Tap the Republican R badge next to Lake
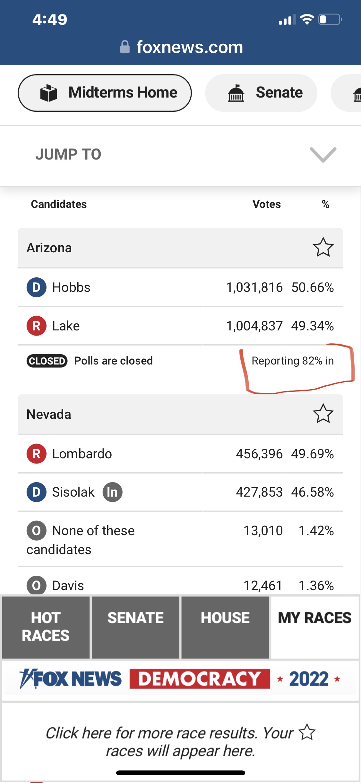This screenshot has height=783, width=361. point(36,326)
